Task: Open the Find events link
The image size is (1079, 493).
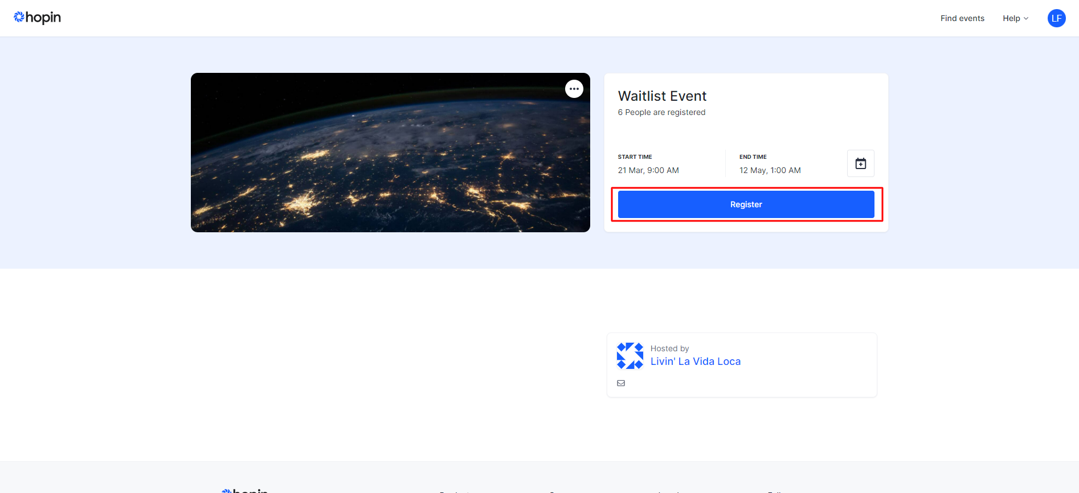Action: pyautogui.click(x=962, y=18)
